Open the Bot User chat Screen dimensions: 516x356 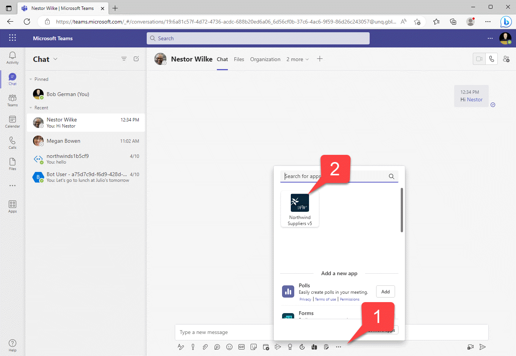86,177
